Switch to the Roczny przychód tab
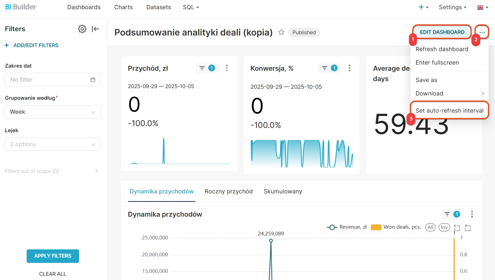 click(x=229, y=191)
